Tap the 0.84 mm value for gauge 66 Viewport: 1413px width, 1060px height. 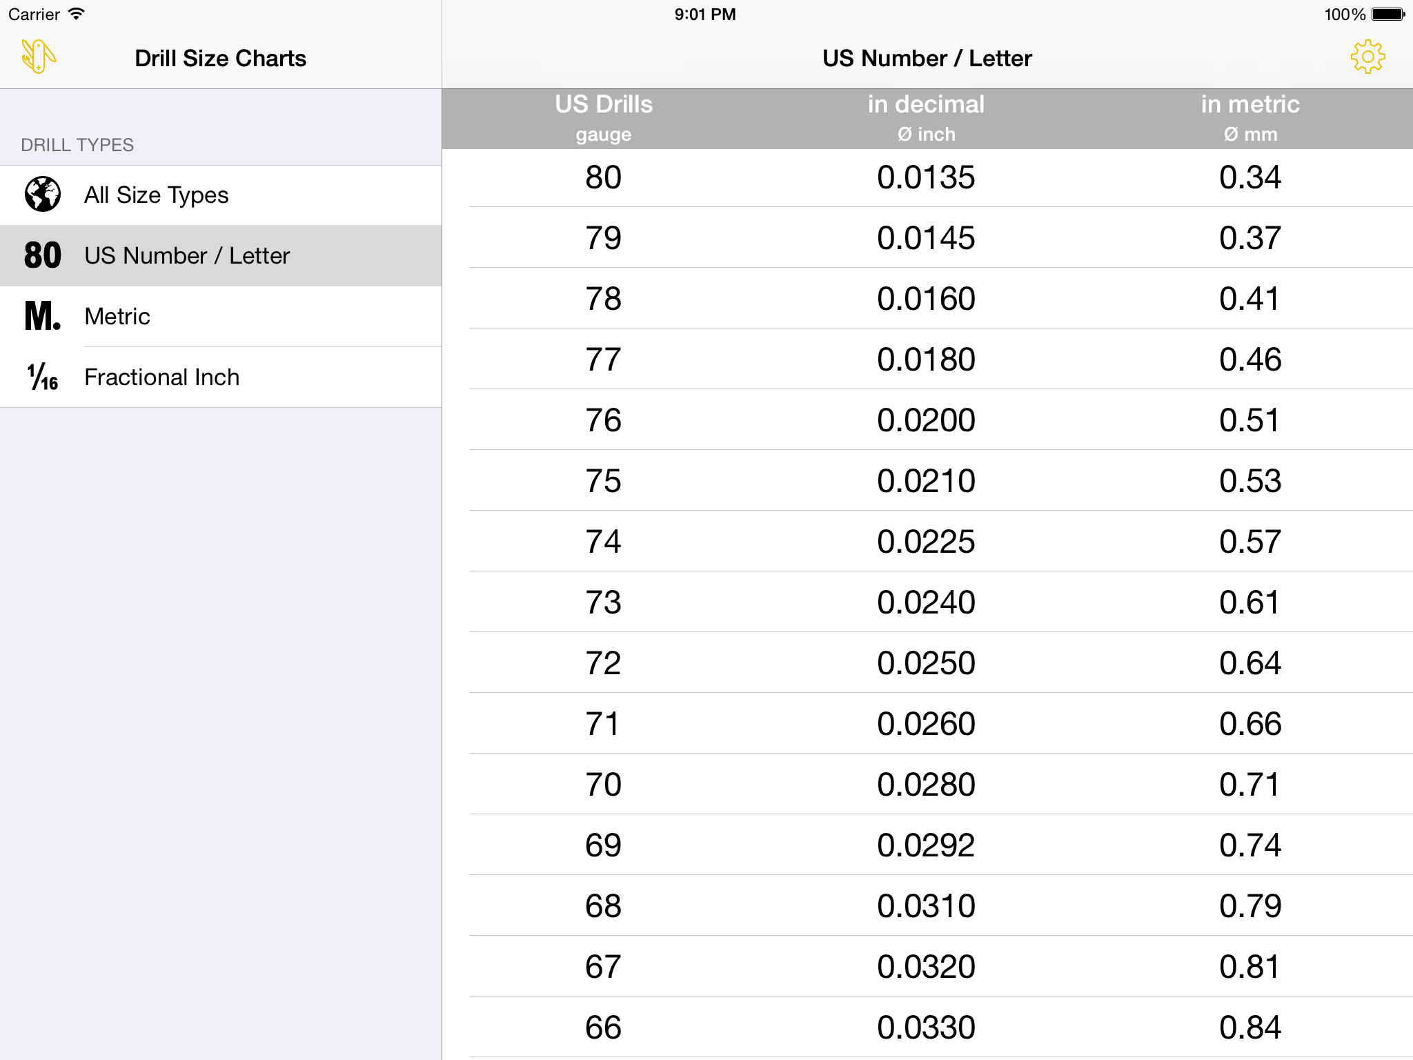[x=1250, y=1028]
